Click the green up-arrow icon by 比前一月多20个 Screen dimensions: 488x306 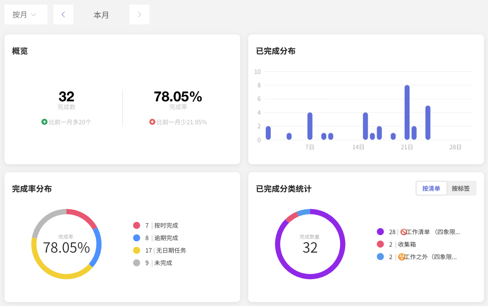pyautogui.click(x=44, y=122)
